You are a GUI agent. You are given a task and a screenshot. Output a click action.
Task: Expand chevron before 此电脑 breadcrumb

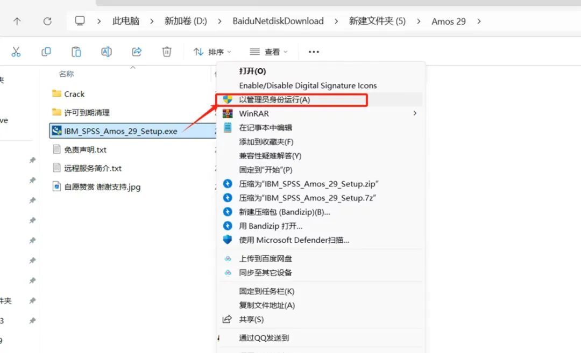[99, 21]
